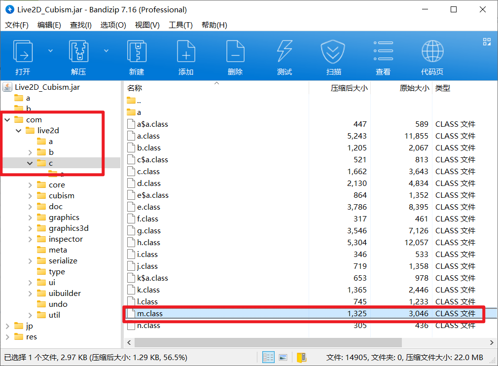The height and width of the screenshot is (366, 498).
Task: Open the 工具(T) menu
Action: coord(180,25)
